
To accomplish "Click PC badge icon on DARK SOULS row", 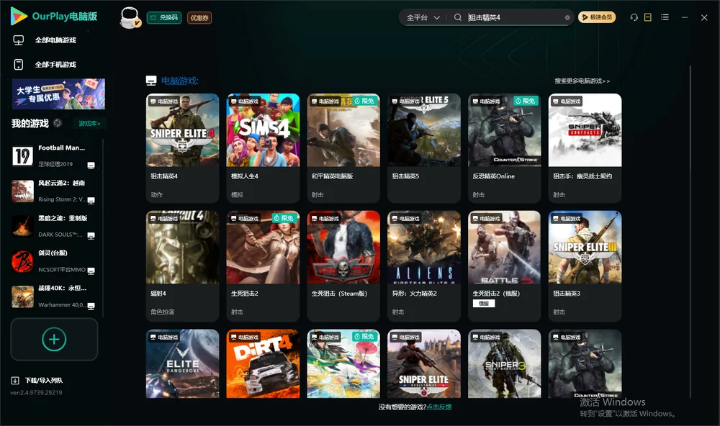I will pyautogui.click(x=91, y=235).
